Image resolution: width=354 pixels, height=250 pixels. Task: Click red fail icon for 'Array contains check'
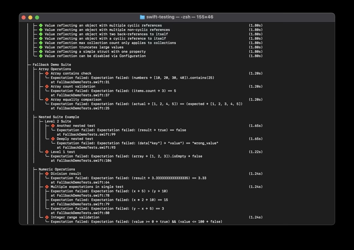click(47, 73)
